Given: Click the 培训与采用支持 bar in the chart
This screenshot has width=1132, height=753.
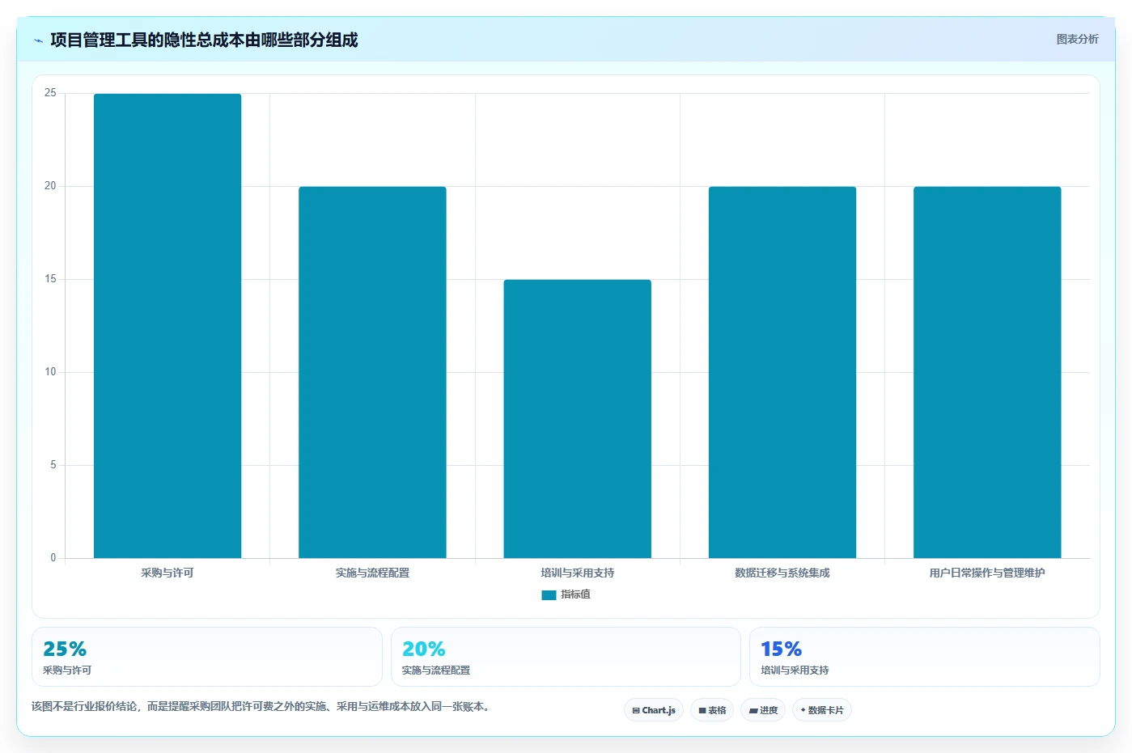Looking at the screenshot, I should click(577, 419).
